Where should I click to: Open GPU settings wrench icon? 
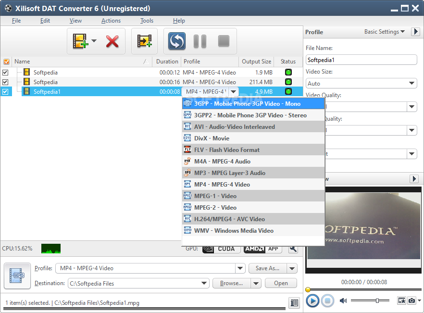[293, 249]
